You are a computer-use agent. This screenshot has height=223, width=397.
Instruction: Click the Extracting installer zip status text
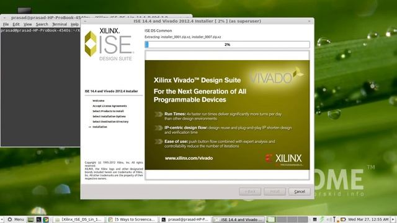(x=183, y=37)
